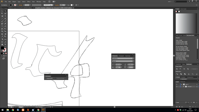Select the Type tool
Viewport: 199px width, 112px height.
tap(5, 16)
